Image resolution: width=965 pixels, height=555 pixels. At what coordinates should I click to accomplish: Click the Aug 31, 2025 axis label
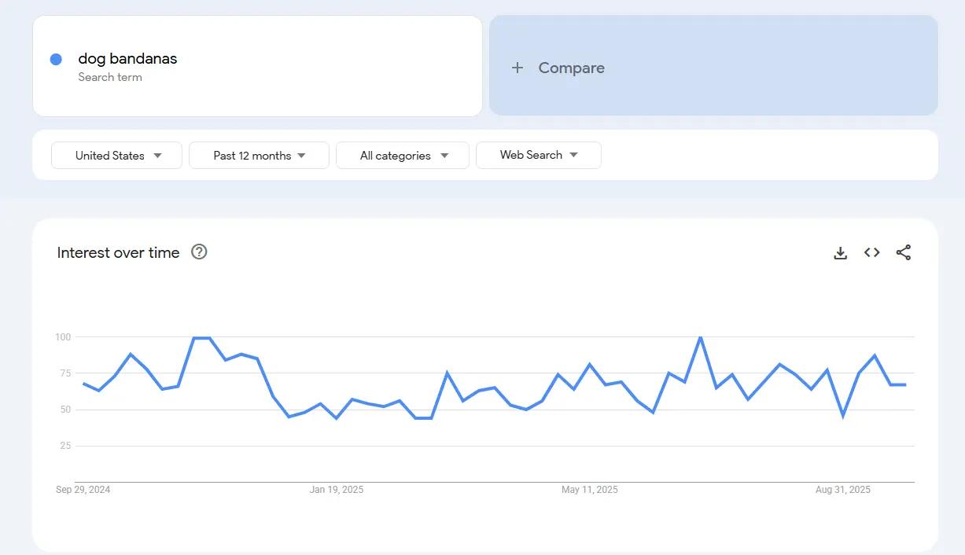(x=843, y=490)
